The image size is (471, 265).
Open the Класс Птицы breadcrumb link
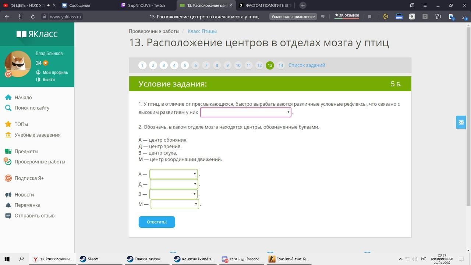[202, 31]
